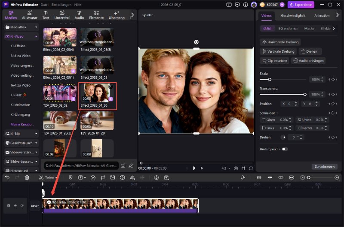
Task: Add Effect_2026_01_30 to timeline via plus icon
Action: [111, 99]
